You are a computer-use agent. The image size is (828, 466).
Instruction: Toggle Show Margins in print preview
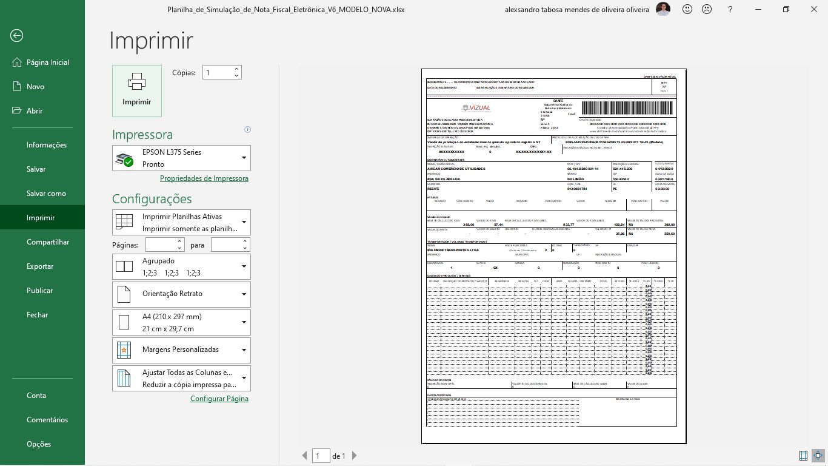click(x=803, y=456)
